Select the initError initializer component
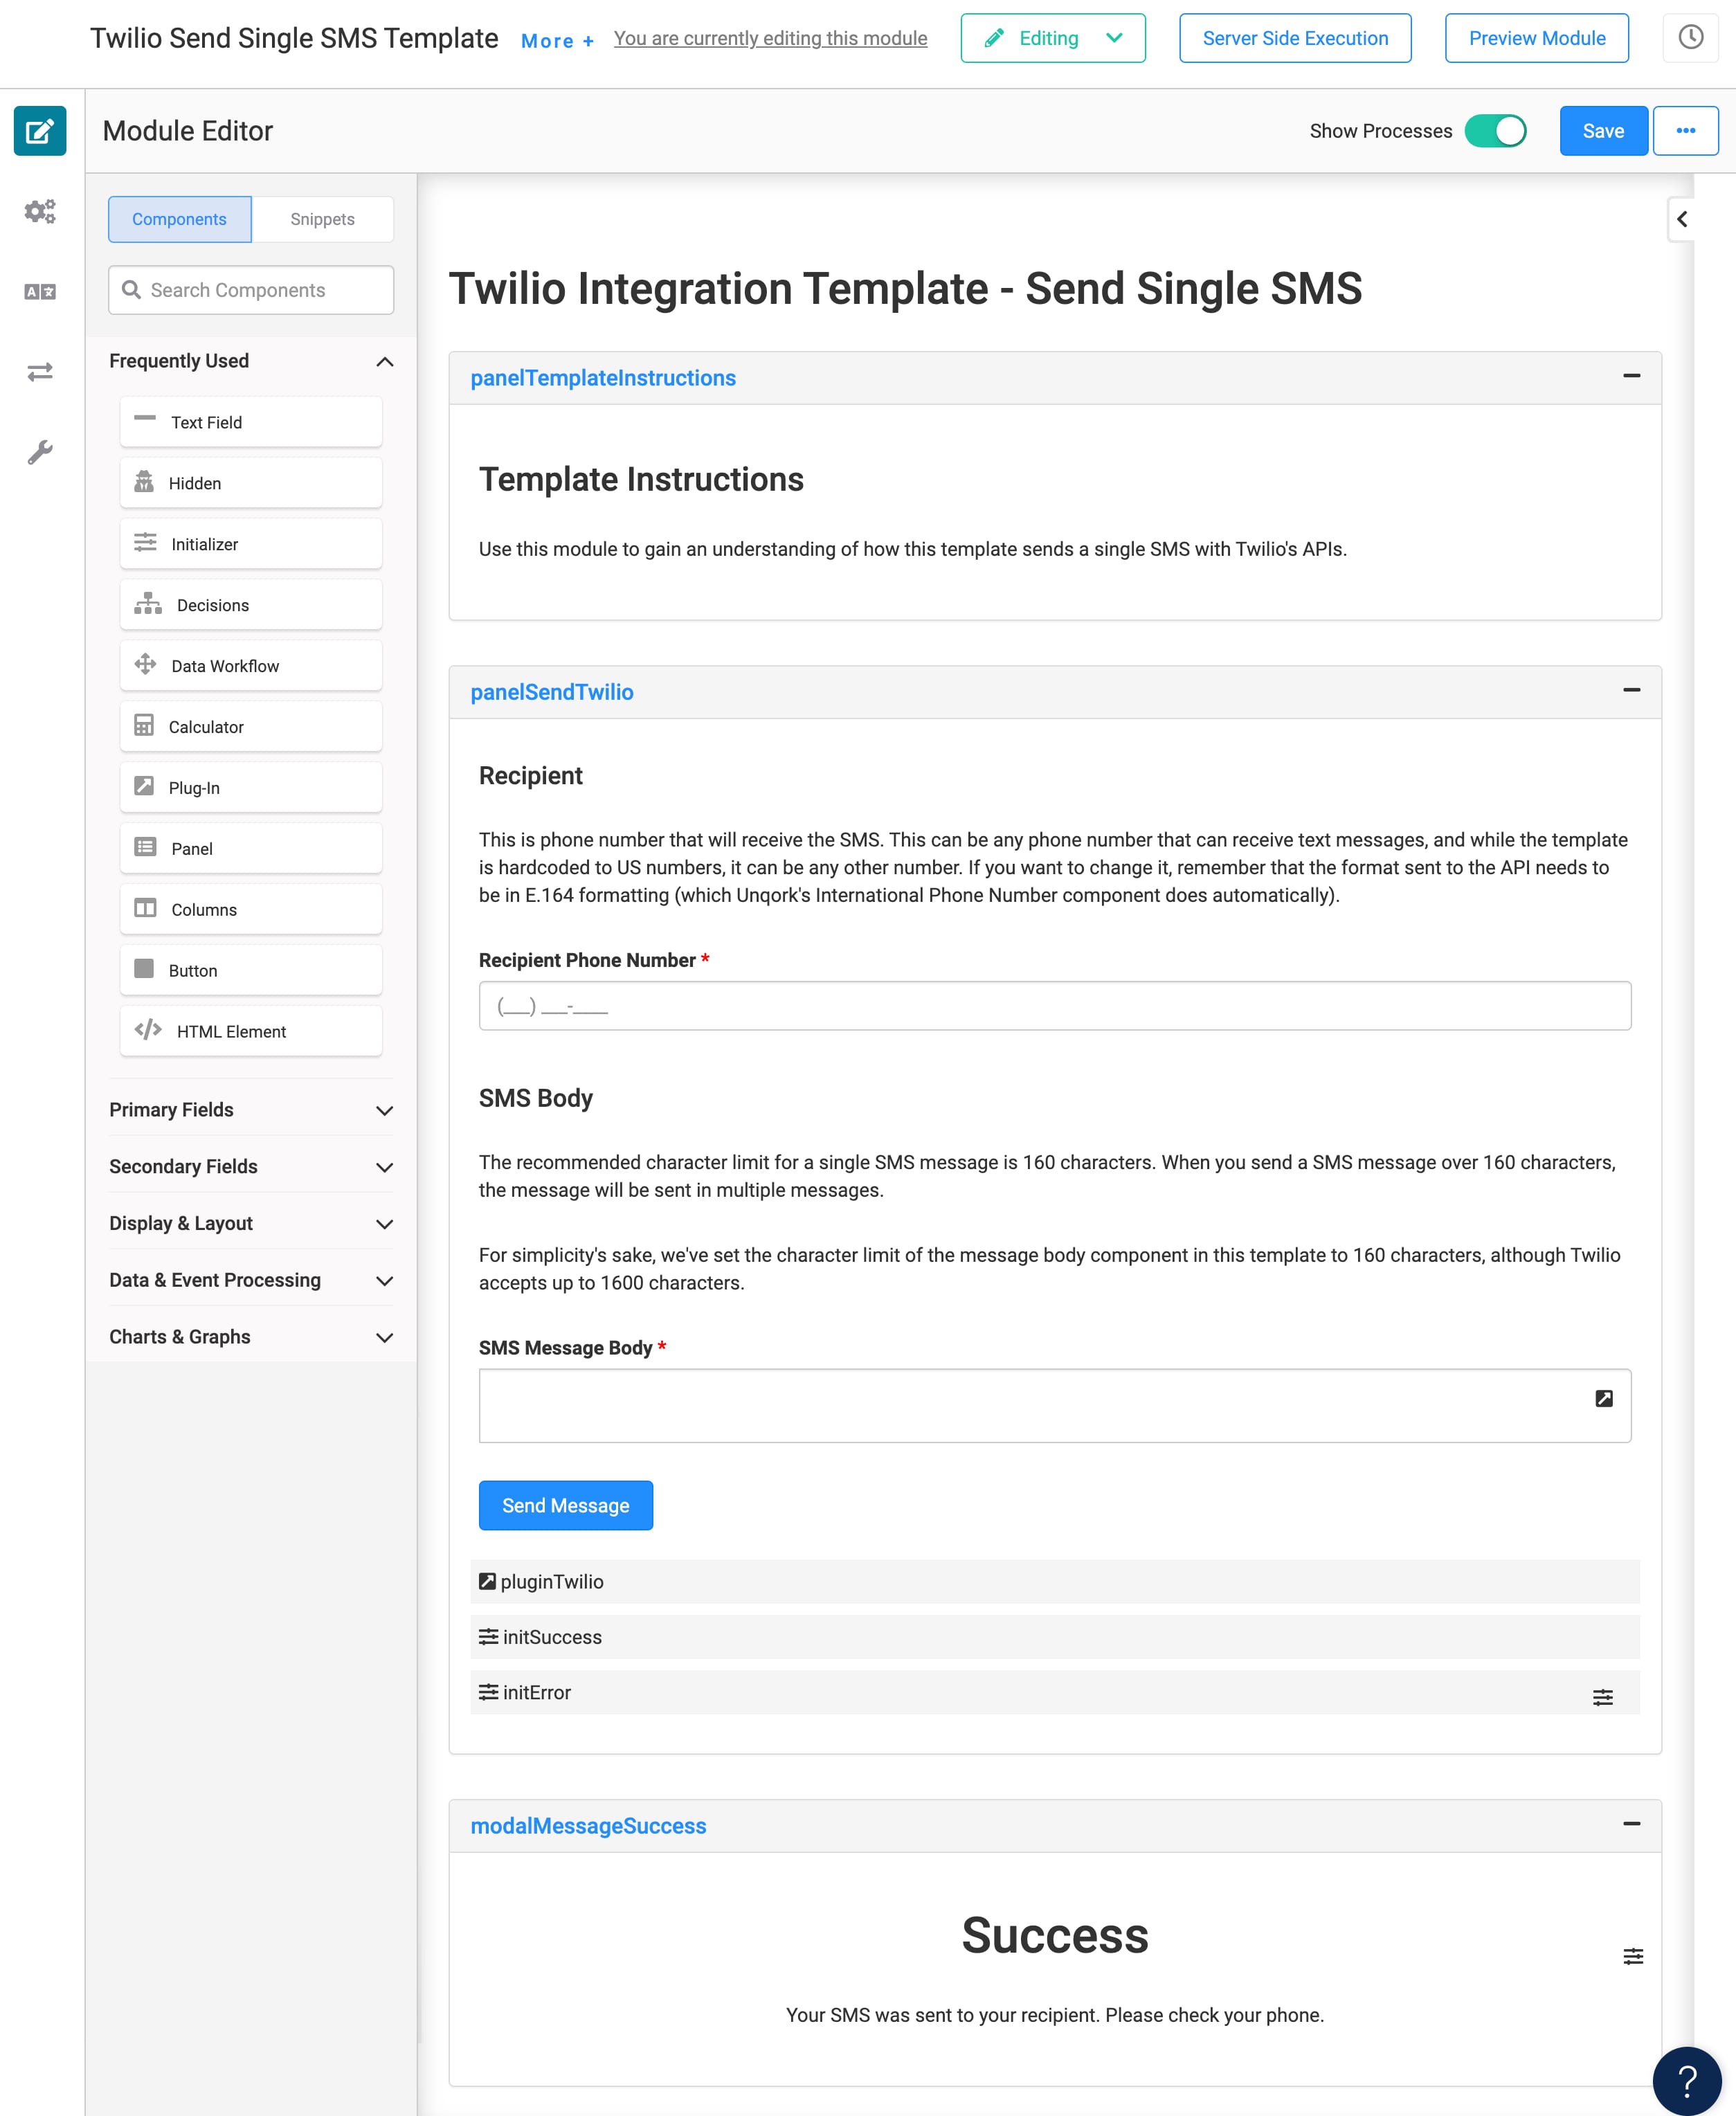This screenshot has width=1736, height=2116. click(1055, 1692)
